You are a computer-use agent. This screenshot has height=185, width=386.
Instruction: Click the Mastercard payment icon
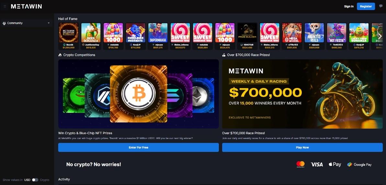[300, 164]
